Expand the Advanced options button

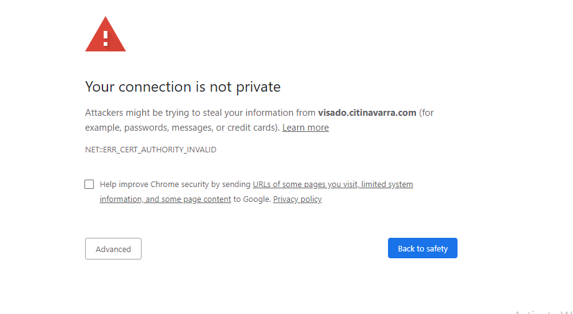tap(113, 249)
